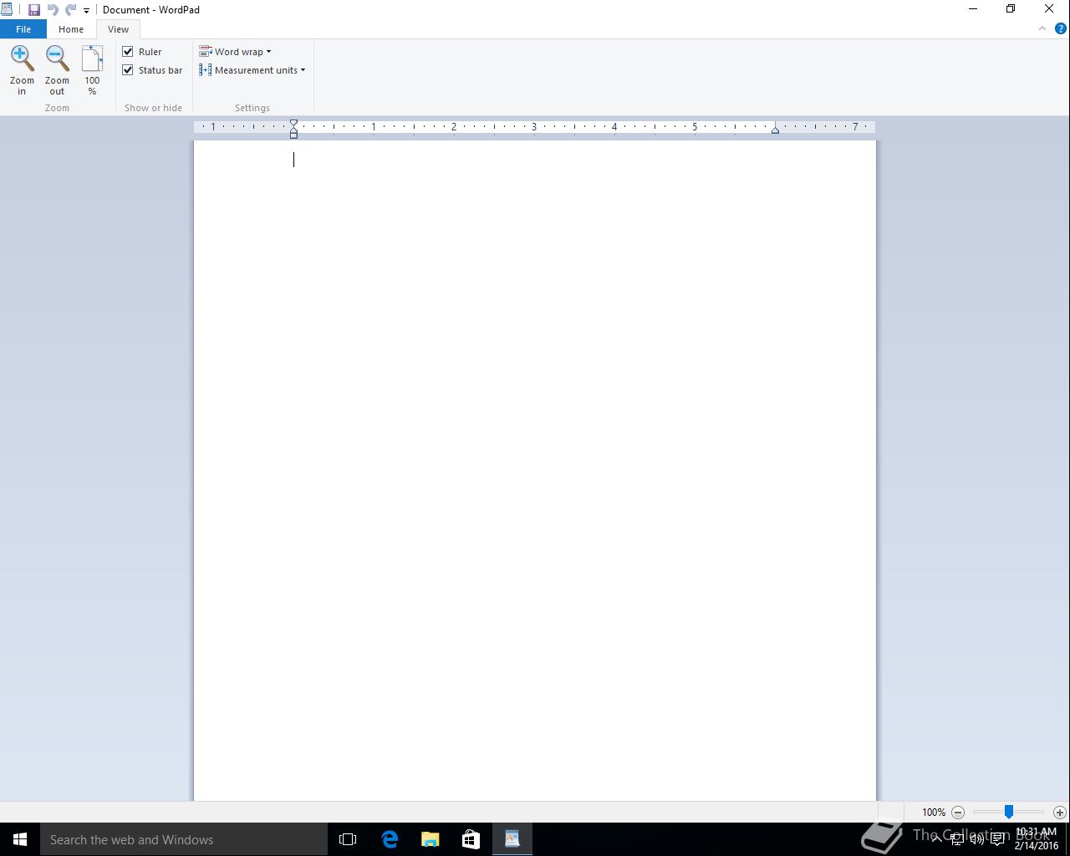1070x856 pixels.
Task: Open Task View on the taskbar
Action: pyautogui.click(x=348, y=839)
